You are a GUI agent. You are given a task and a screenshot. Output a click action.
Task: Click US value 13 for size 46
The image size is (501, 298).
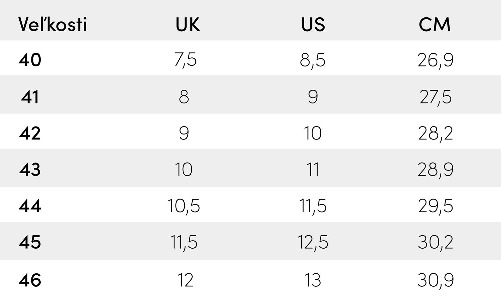[313, 280]
